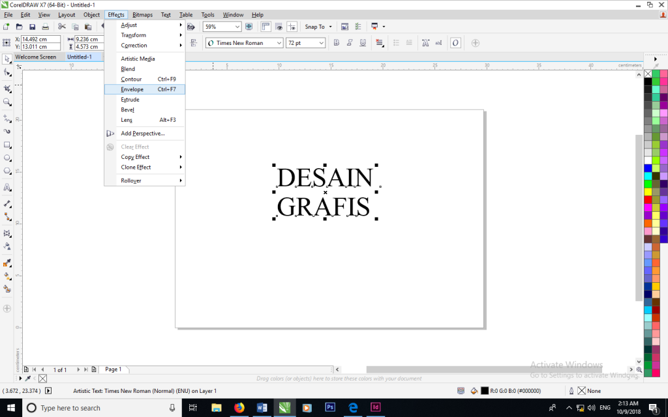
Task: Choose the Zoom tool in toolbox
Action: 7,102
